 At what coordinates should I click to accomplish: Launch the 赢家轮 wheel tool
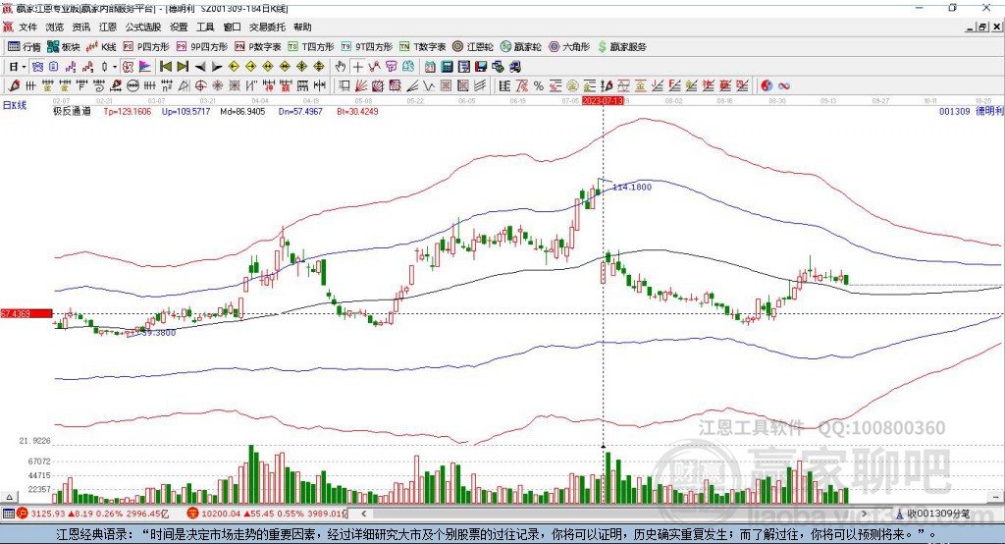pos(520,47)
